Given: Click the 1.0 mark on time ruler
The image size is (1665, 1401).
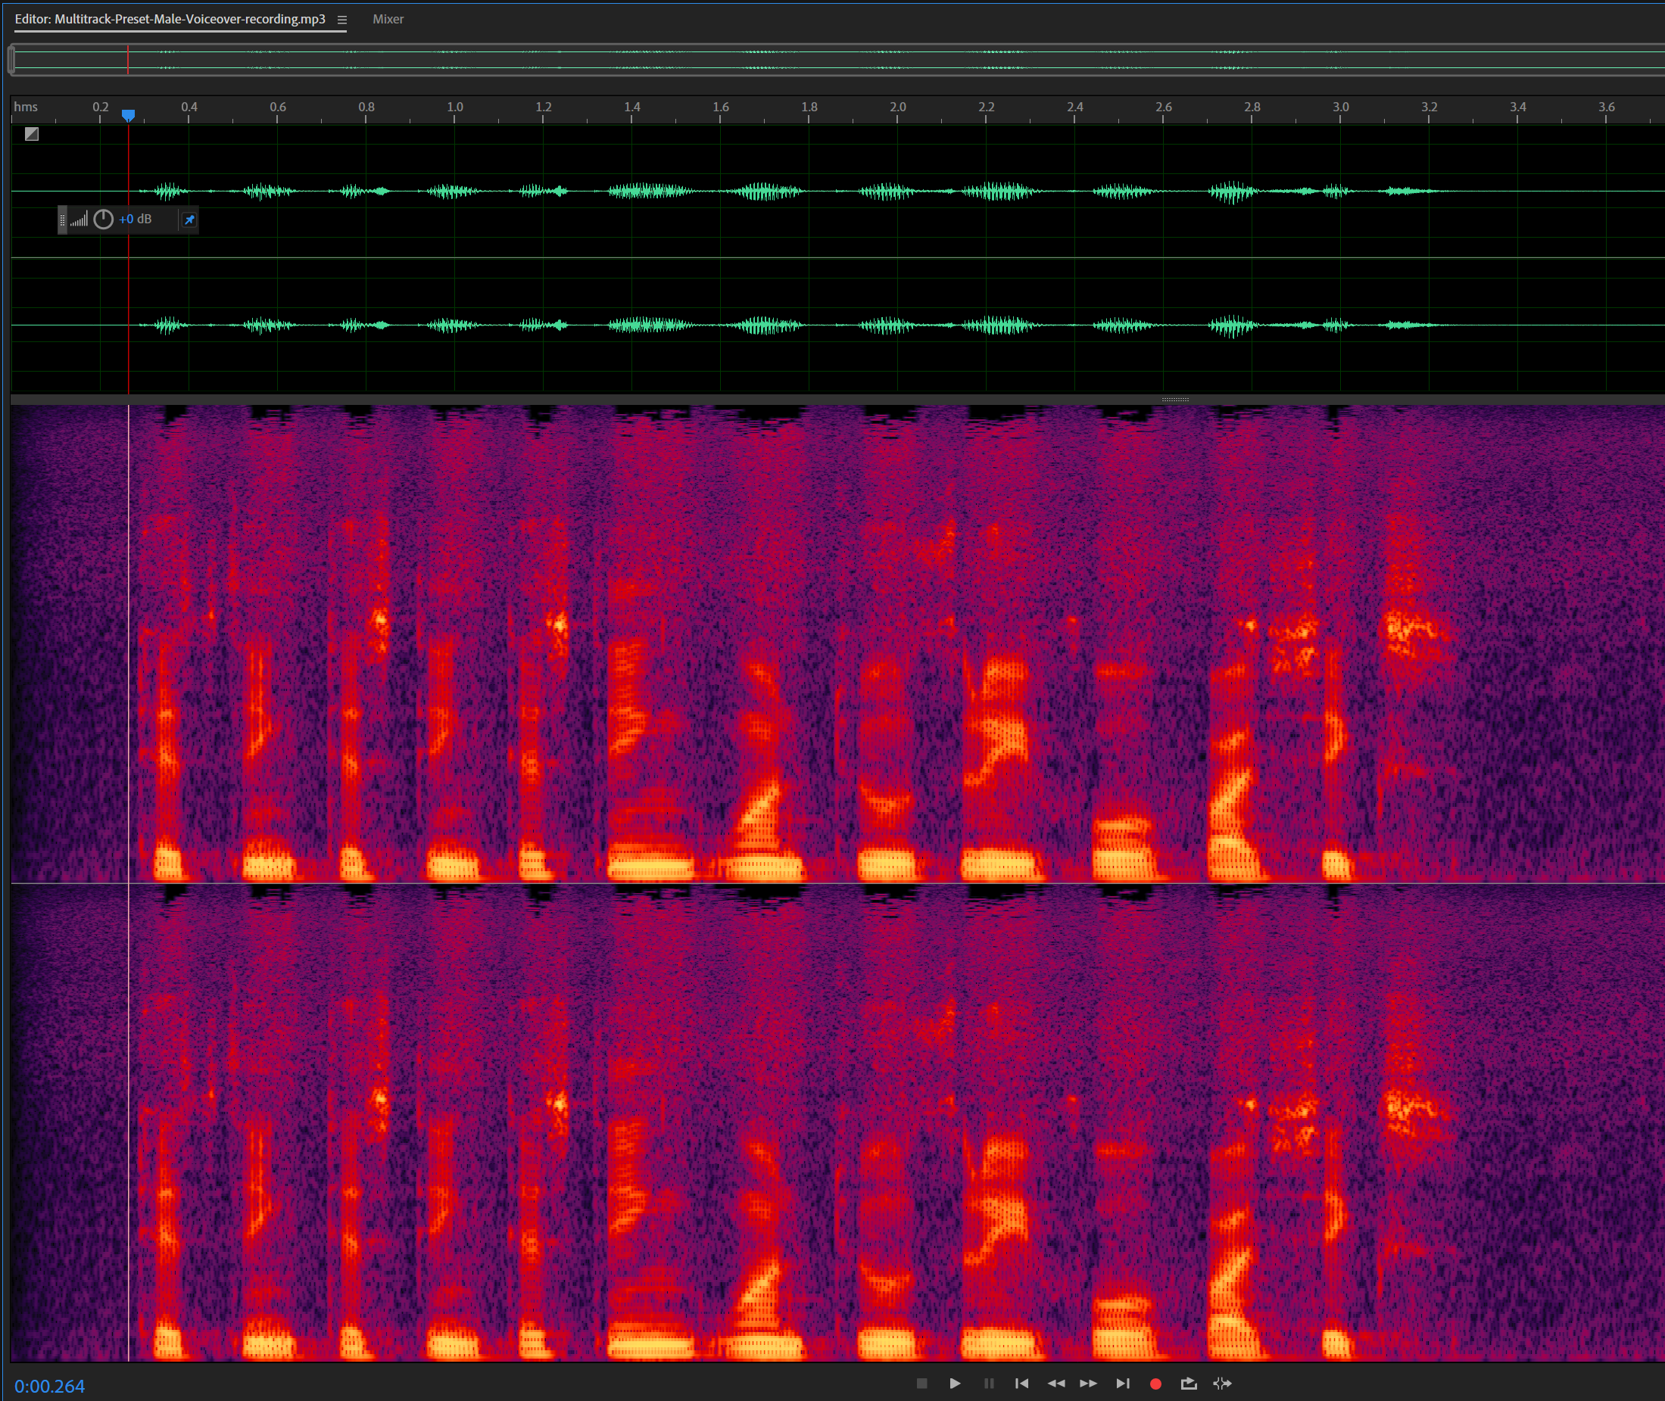Looking at the screenshot, I should pos(454,107).
